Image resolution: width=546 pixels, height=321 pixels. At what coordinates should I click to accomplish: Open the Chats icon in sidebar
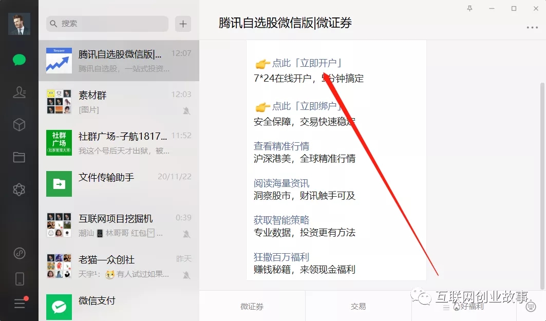point(19,60)
